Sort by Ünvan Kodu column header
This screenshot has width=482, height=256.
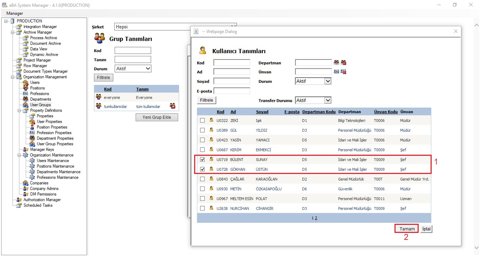(x=386, y=112)
